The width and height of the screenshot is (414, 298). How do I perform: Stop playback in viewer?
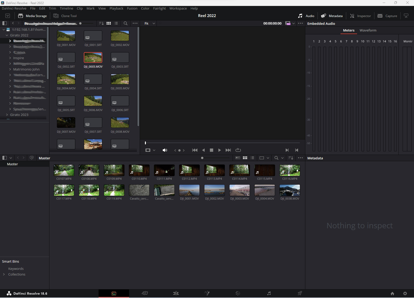pos(211,150)
